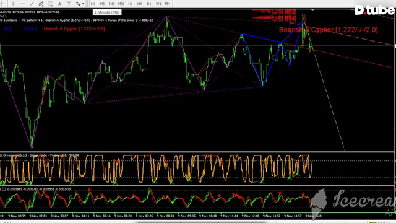Select the Equidistant Channel tool
This screenshot has width=396, height=223.
tap(41, 4)
